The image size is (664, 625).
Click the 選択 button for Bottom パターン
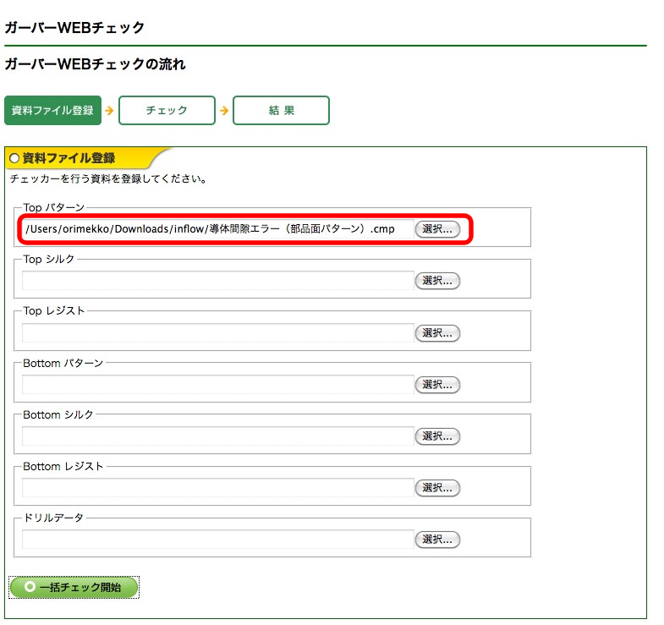point(437,385)
